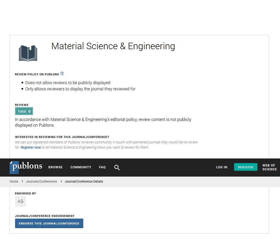Click the AG endorser avatar
Screen dimensions: 280x239
[21, 201]
